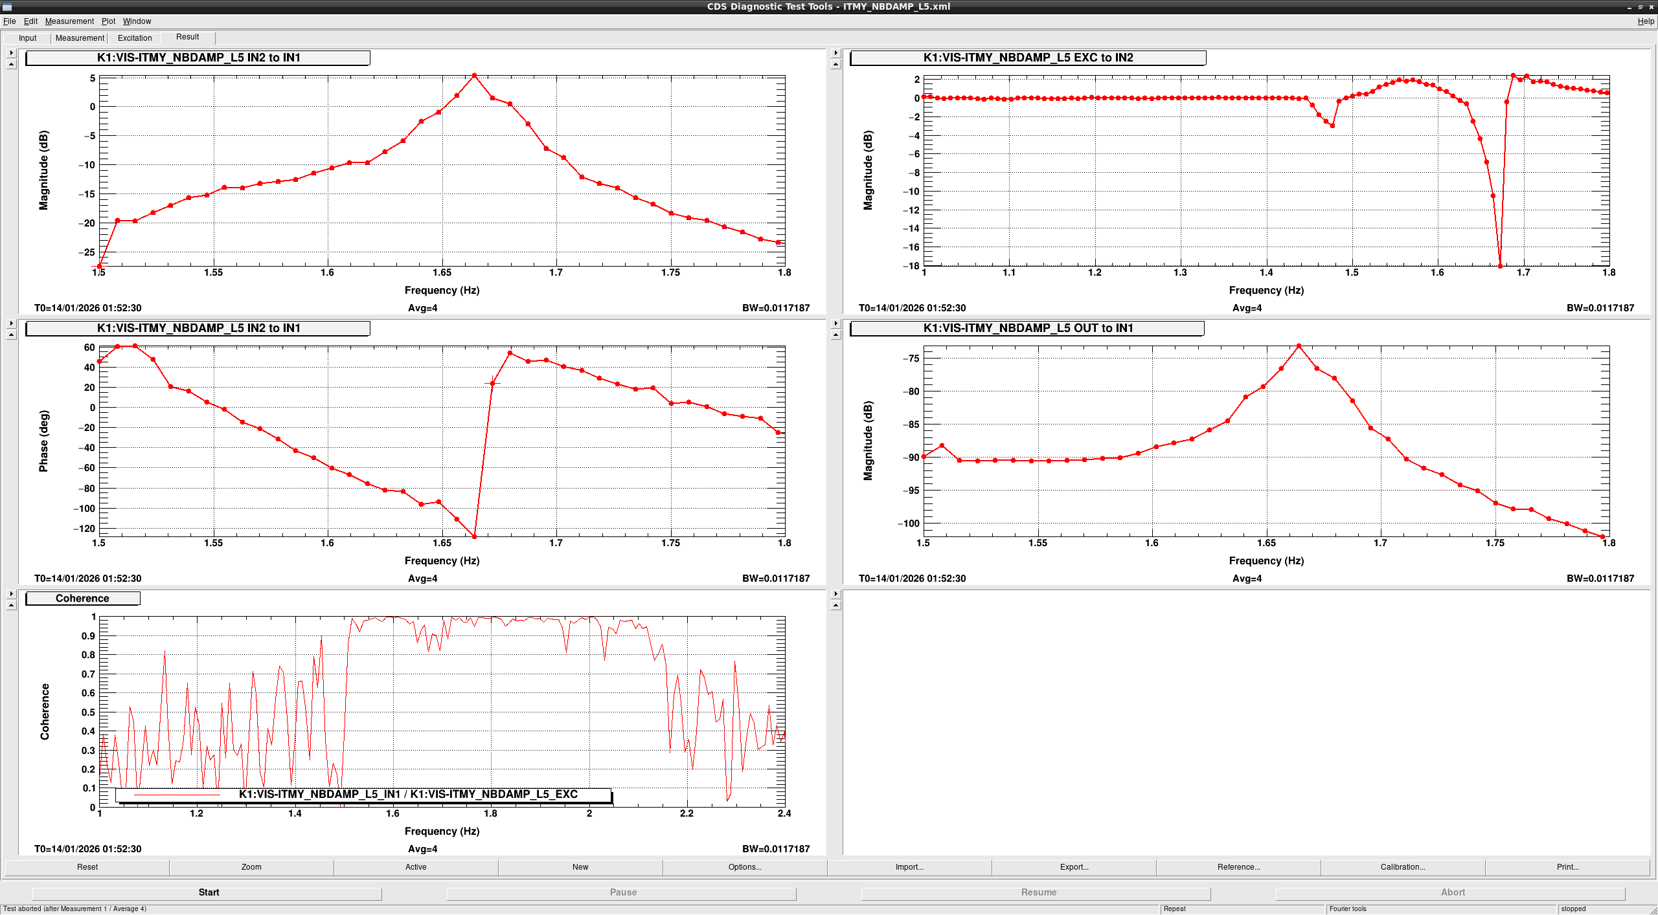1658x915 pixels.
Task: Click right-arrow icon beside the Coherence plot
Action: tap(11, 594)
